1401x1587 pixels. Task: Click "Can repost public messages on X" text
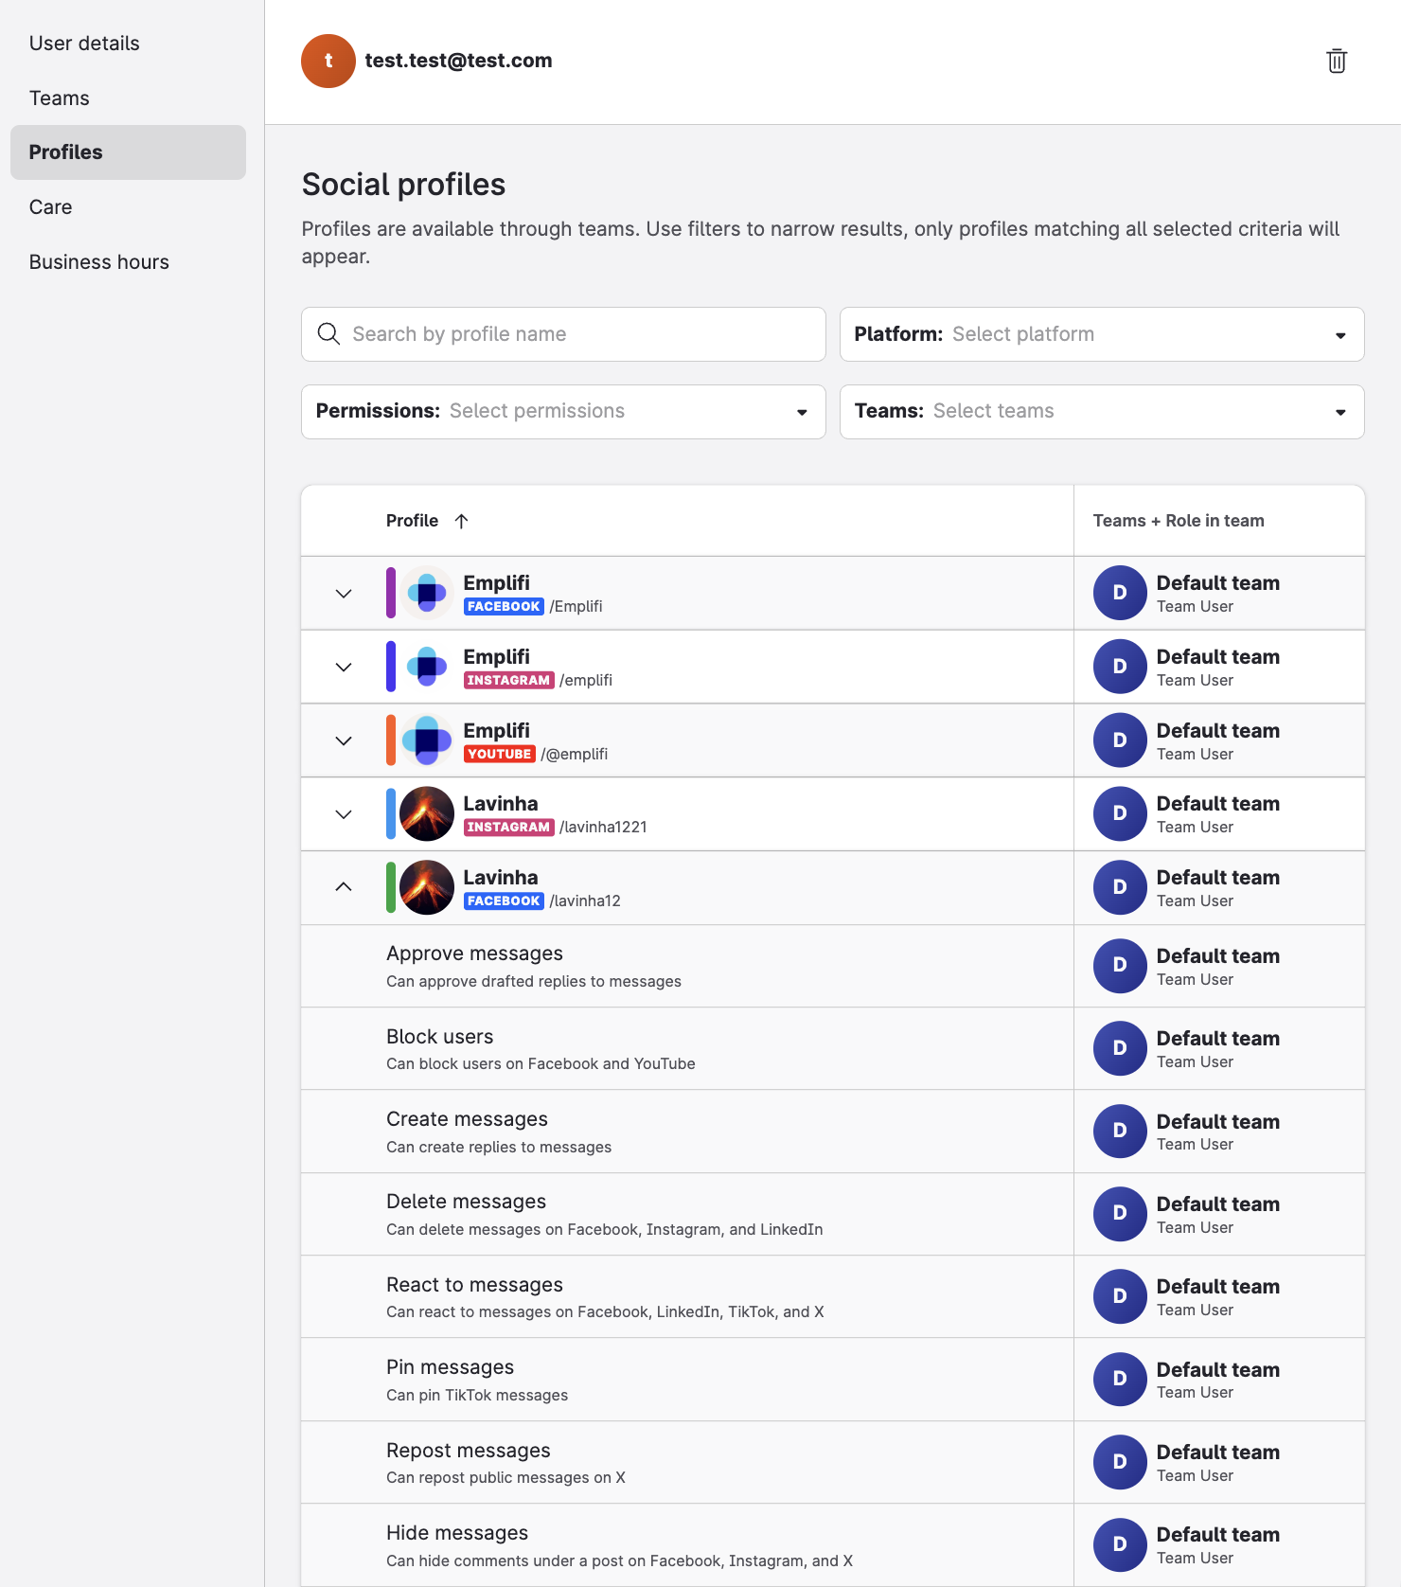pos(505,1477)
